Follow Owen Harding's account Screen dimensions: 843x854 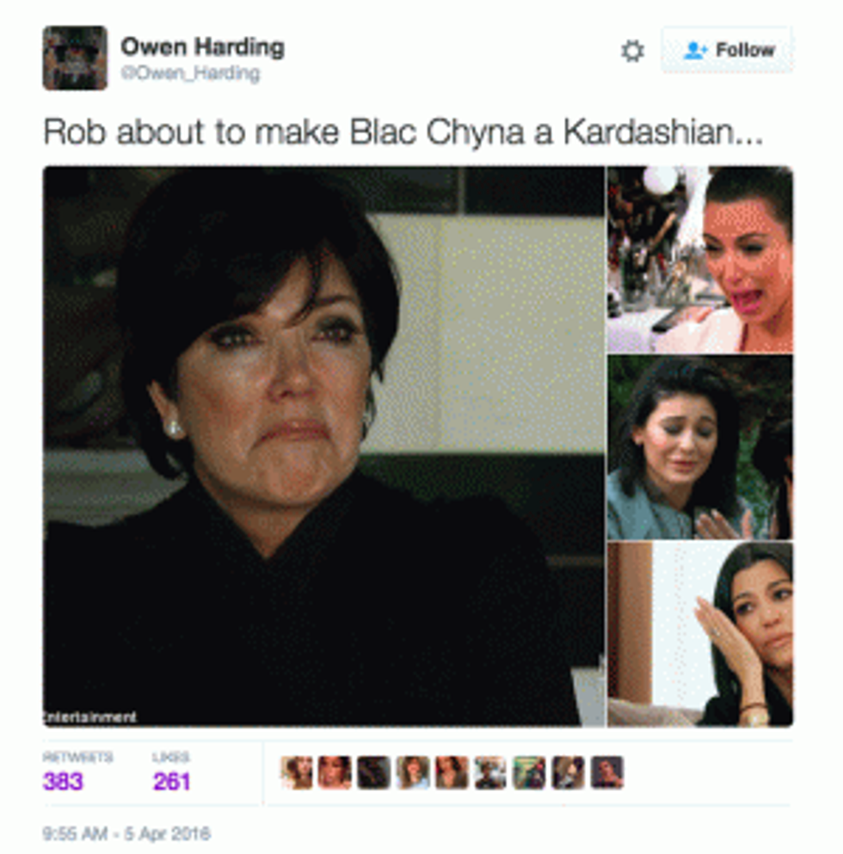coord(727,50)
